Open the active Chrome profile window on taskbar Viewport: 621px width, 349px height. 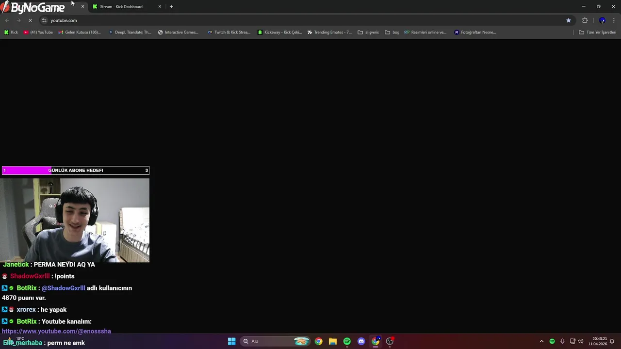point(376,341)
